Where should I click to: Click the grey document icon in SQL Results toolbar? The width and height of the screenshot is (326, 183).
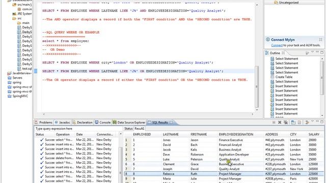pyautogui.click(x=300, y=123)
